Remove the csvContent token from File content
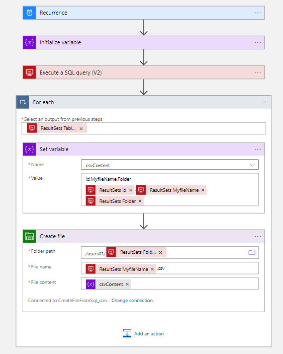 point(127,284)
